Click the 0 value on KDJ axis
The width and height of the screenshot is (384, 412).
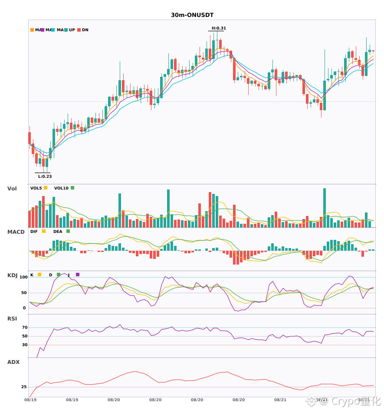24,308
